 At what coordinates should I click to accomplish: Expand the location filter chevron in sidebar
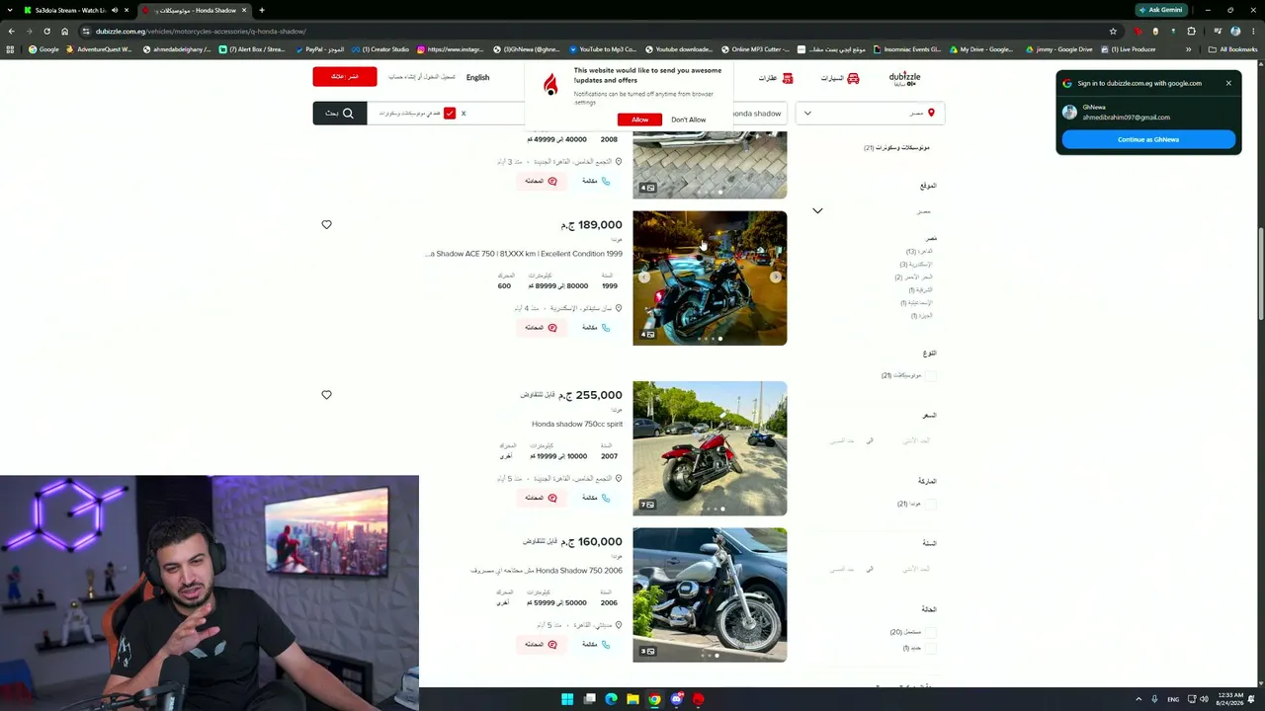(x=817, y=211)
